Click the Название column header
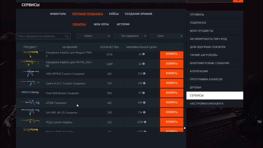Screen dimensions: 263x148 (70, 47)
